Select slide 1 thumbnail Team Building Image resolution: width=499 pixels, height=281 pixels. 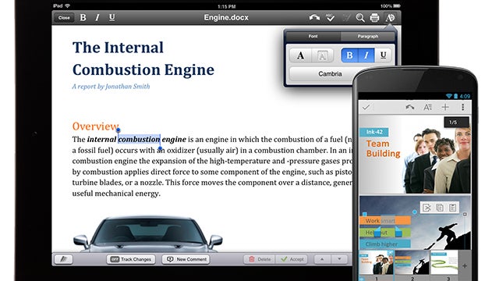point(377,263)
